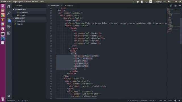
Task: Open the Explorer view in activity bar
Action: (x=9, y=7)
